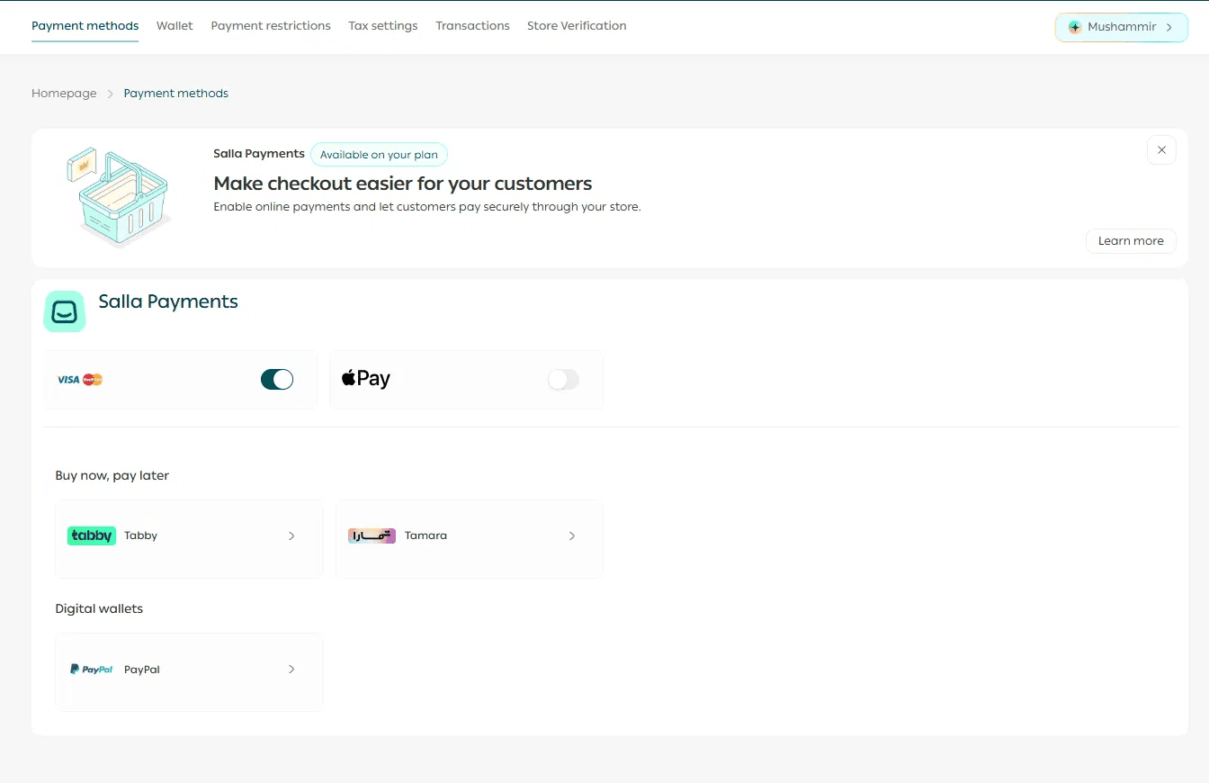Image resolution: width=1209 pixels, height=783 pixels.
Task: Click the Enable online payments description text
Action: tap(427, 207)
